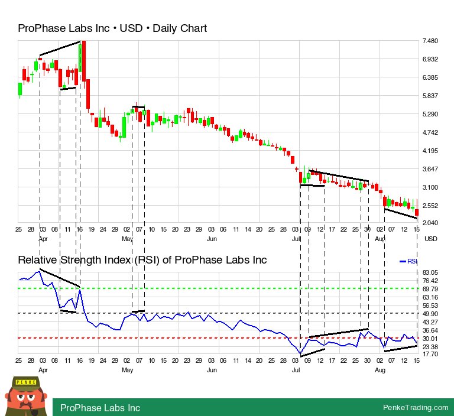Click the red dashed oversold line in RSI chart
The width and height of the screenshot is (454, 416).
[217, 338]
